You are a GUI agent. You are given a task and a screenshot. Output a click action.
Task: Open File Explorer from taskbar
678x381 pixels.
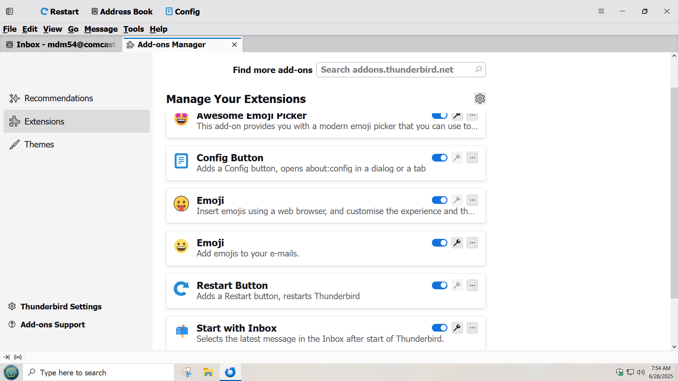pos(208,372)
